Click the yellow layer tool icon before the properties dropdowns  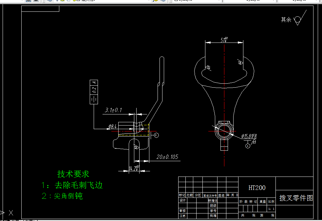click(156, 1)
